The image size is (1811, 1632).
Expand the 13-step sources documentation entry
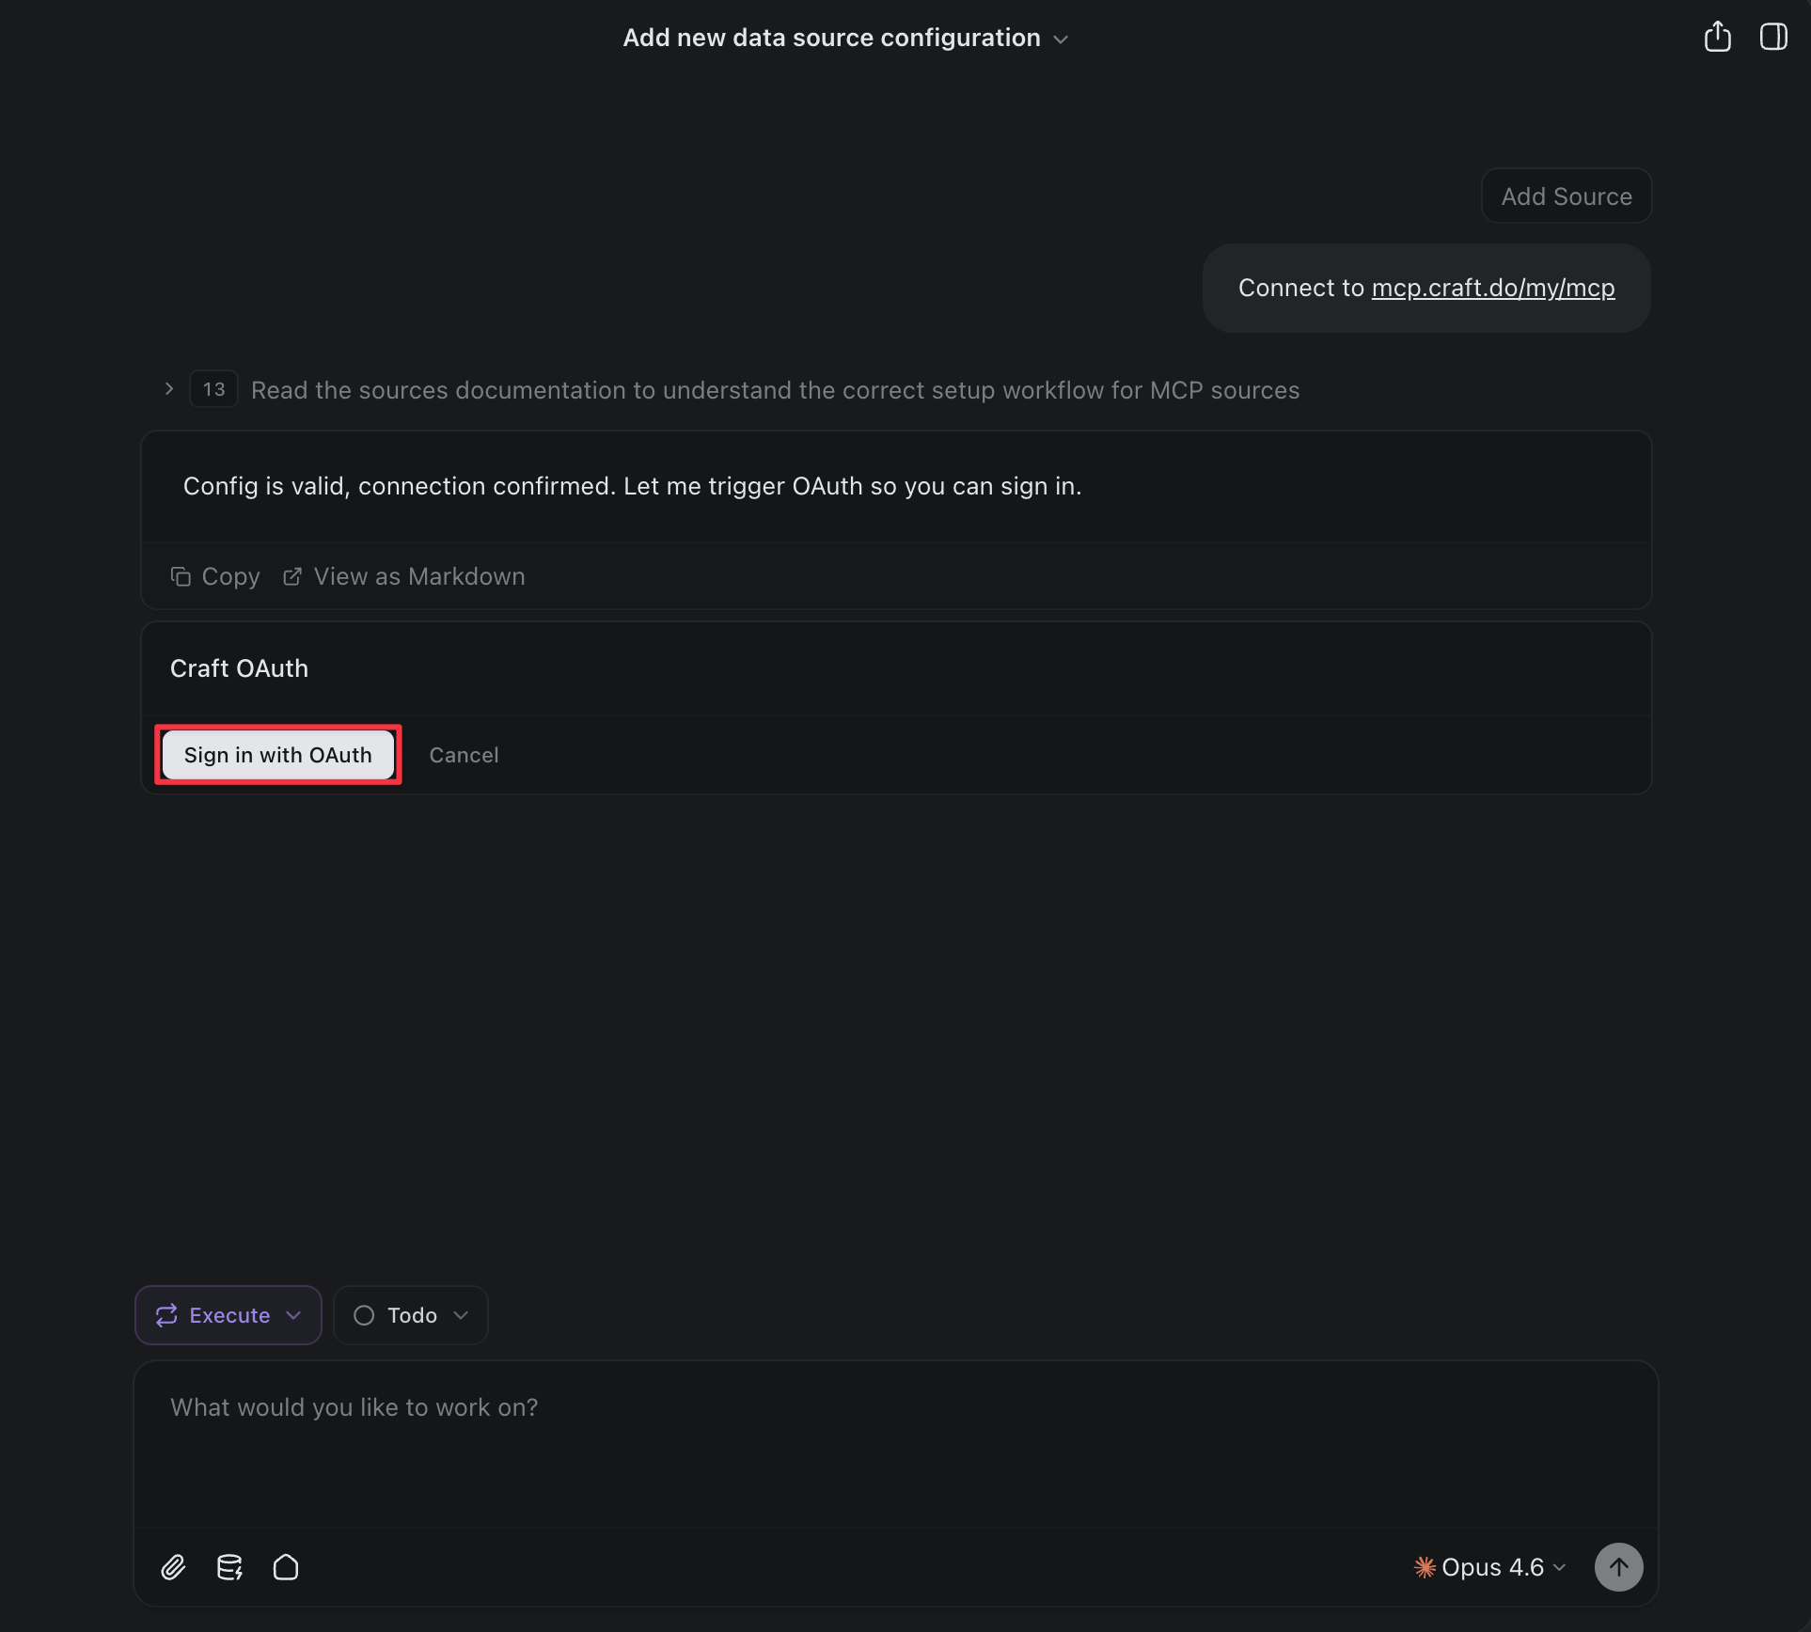click(x=167, y=388)
